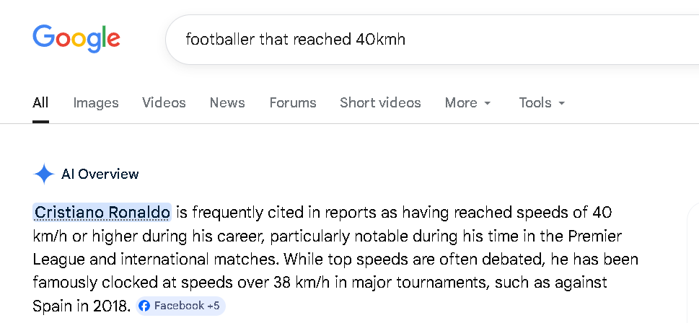
Task: Open the highlighted Cristiano Ronaldo link
Action: tap(102, 212)
